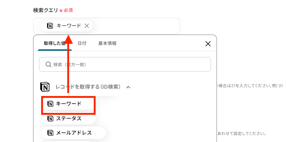The image size is (286, 142).
Task: Collapse the レコードを取得する(ID検索) header
Action: [85, 87]
